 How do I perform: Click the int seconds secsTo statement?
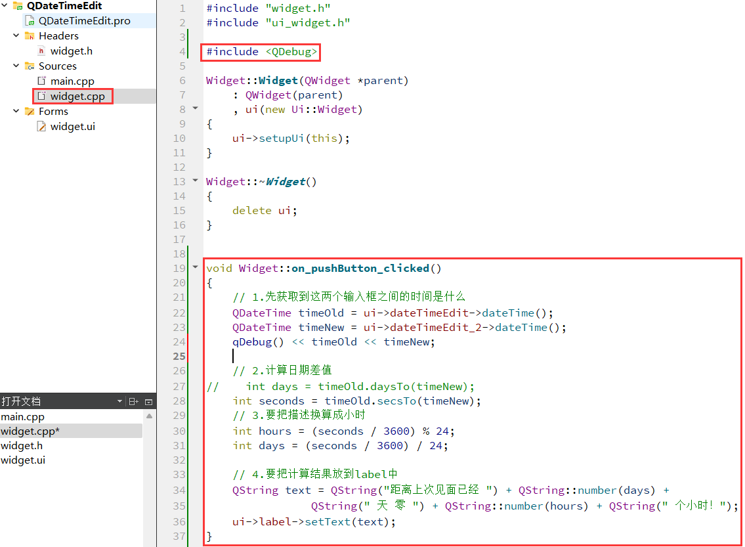point(356,401)
